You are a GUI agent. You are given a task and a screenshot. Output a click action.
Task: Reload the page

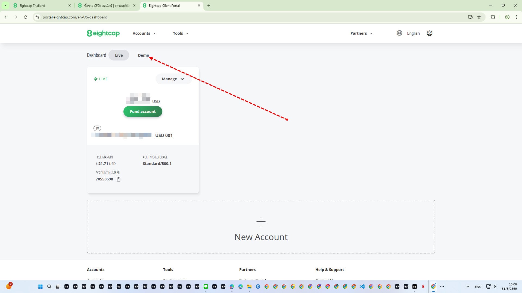[26, 17]
